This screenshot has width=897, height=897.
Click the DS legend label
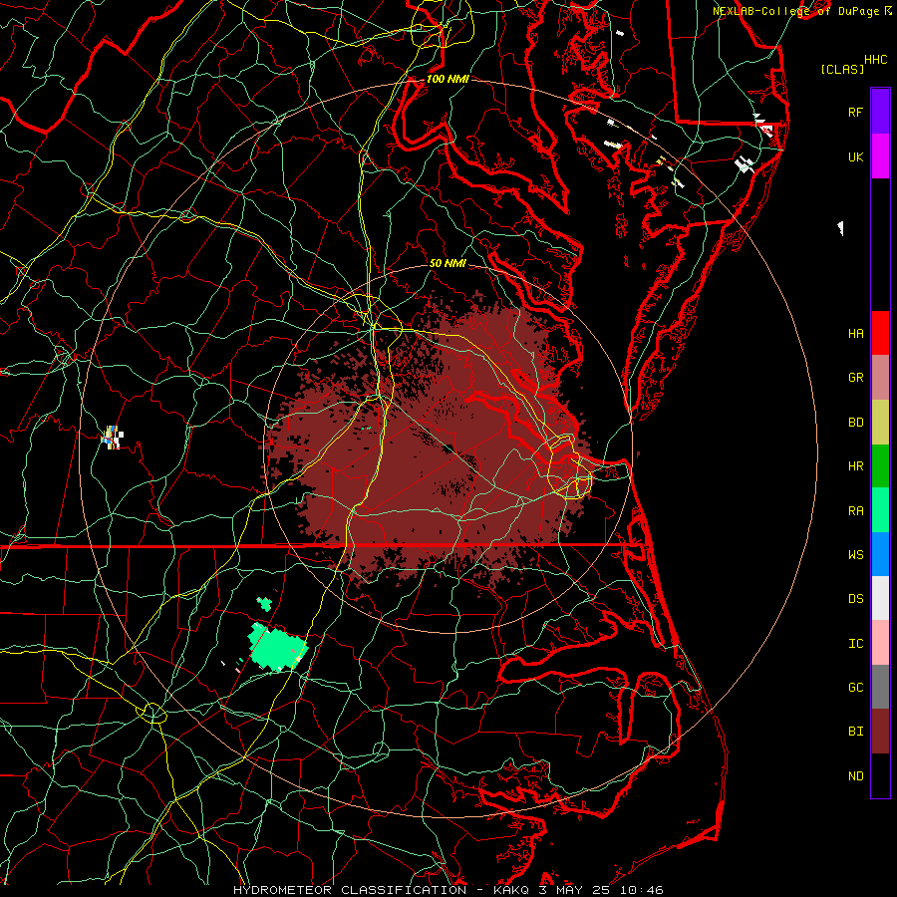855,599
